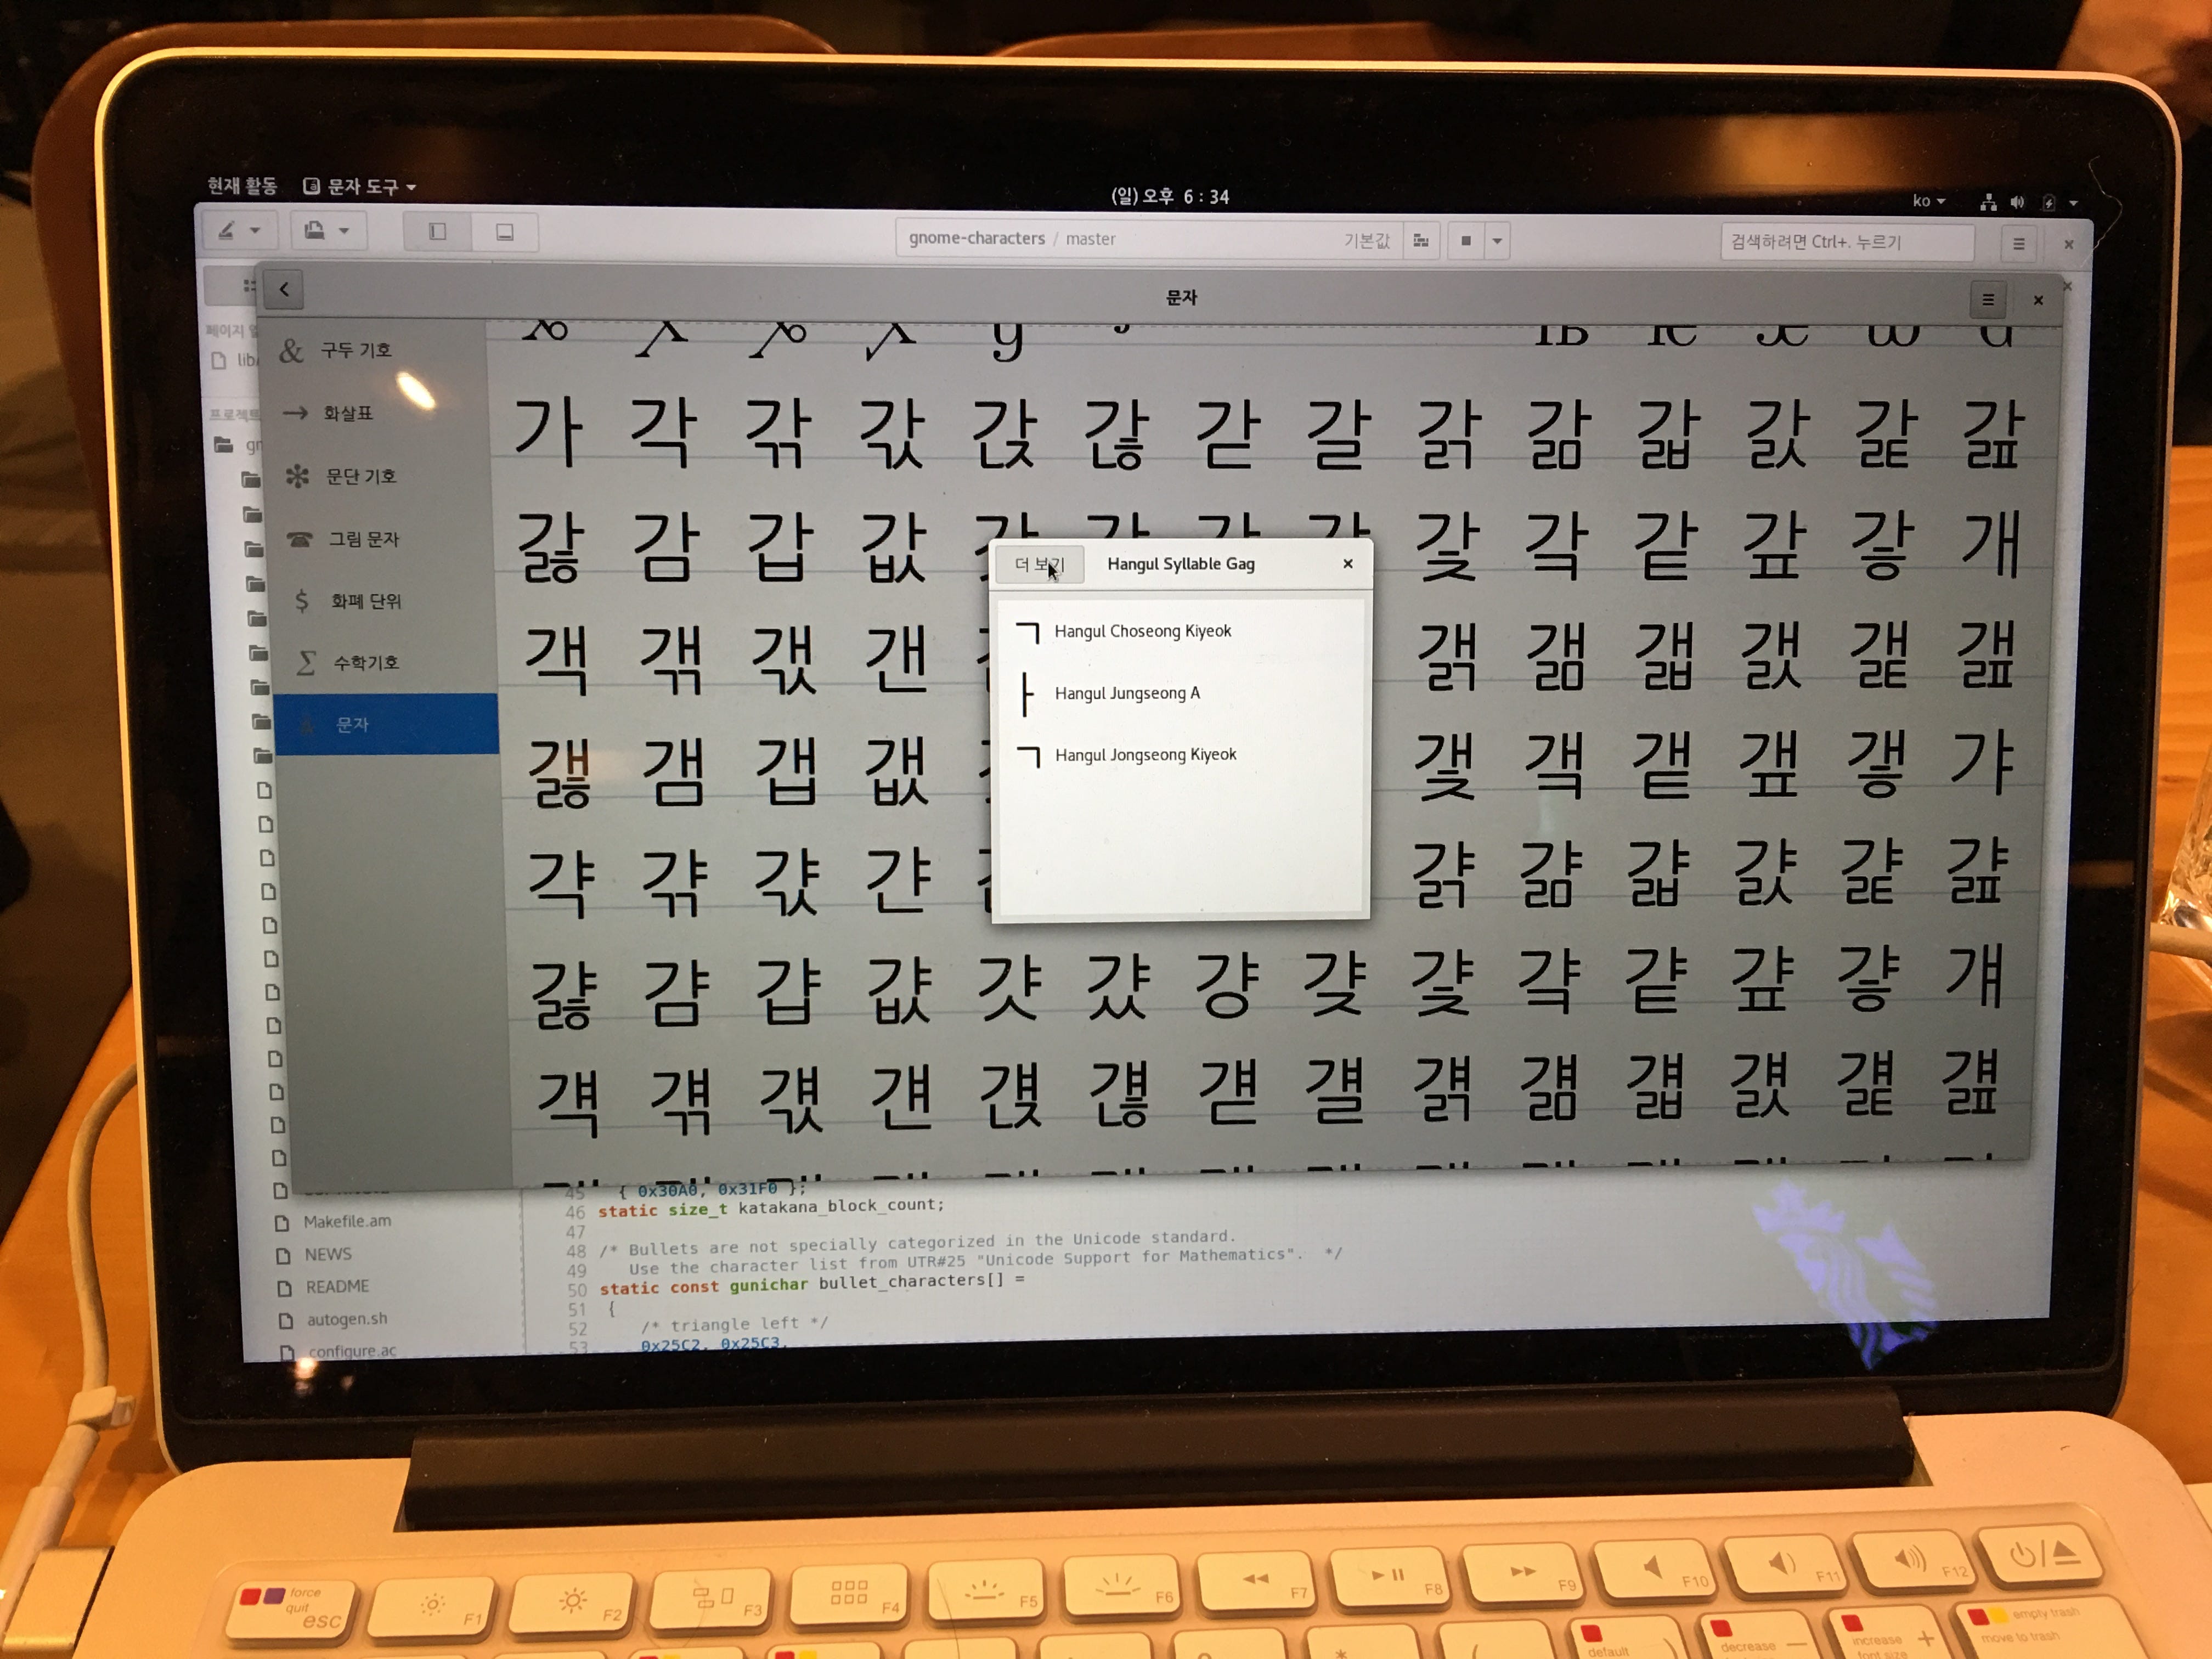2212x1659 pixels.
Task: Click 기본값 build configuration in Builder
Action: (x=1366, y=241)
